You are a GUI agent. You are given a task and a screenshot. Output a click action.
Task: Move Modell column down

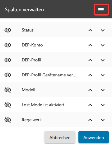click(103, 90)
